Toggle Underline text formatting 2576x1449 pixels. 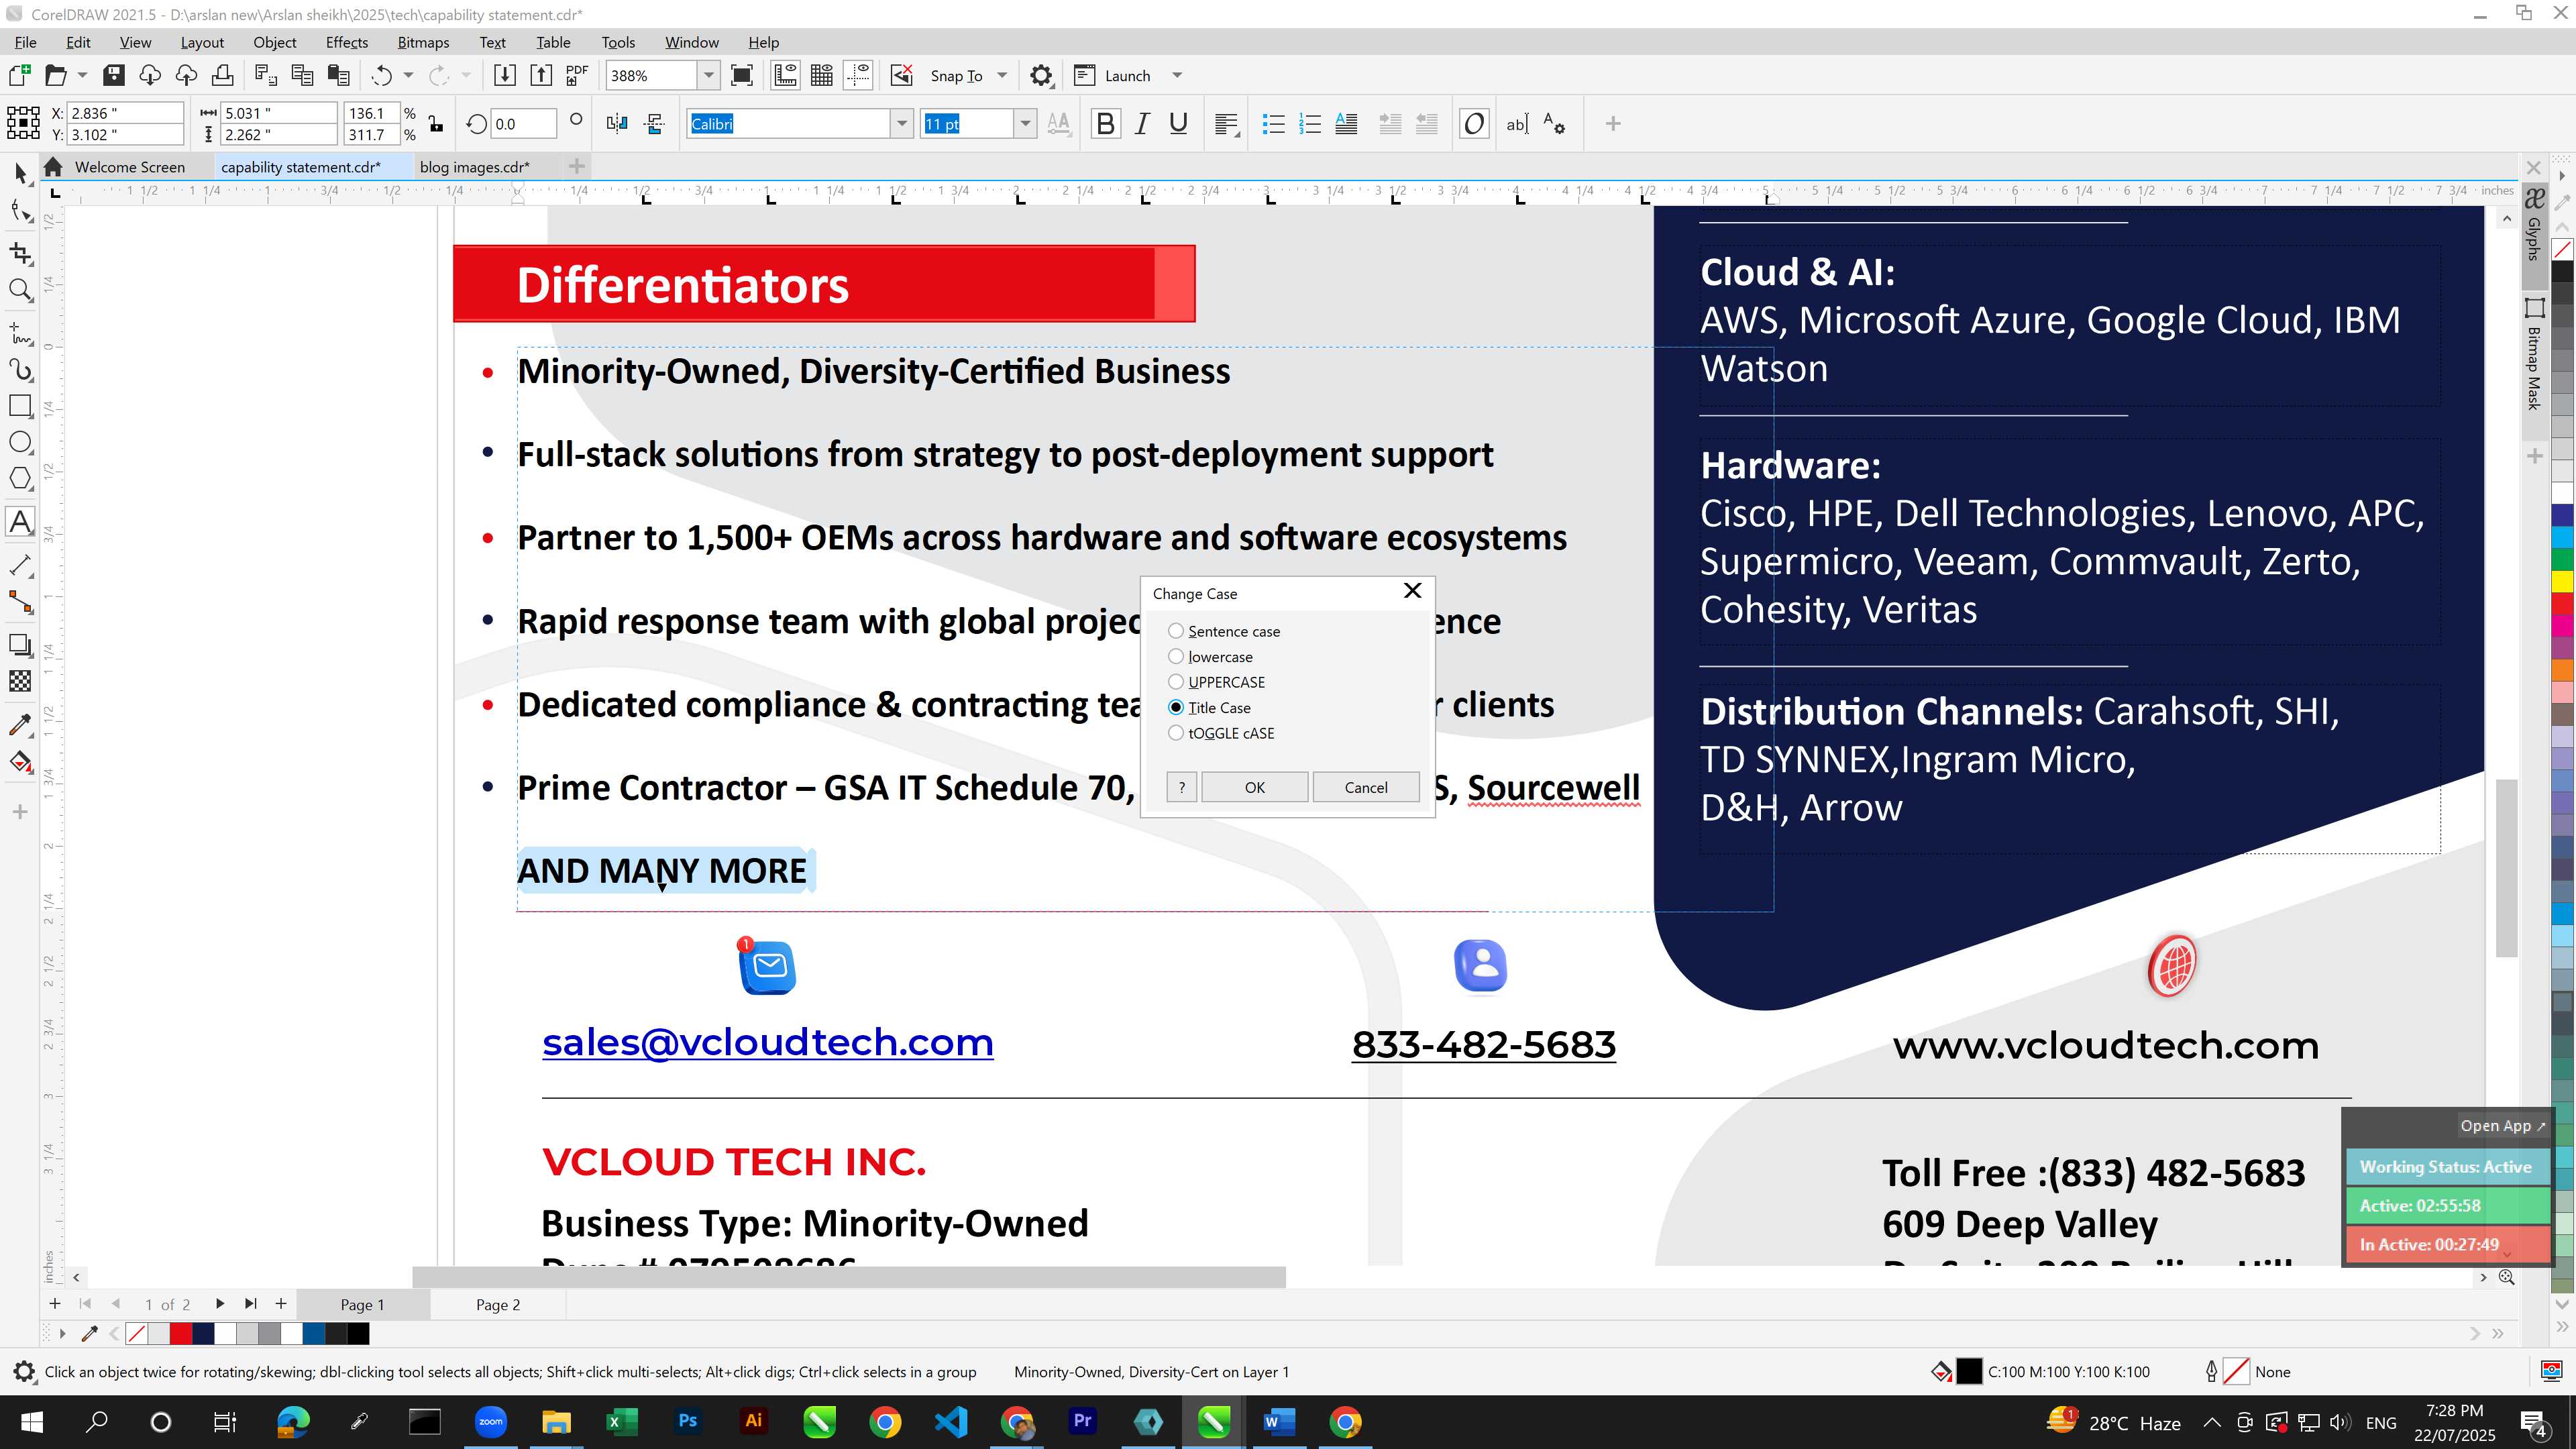(x=1178, y=124)
